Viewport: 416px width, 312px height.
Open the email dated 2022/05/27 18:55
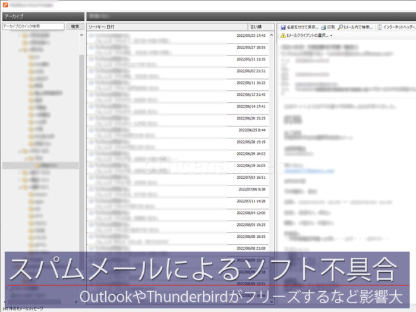178,49
